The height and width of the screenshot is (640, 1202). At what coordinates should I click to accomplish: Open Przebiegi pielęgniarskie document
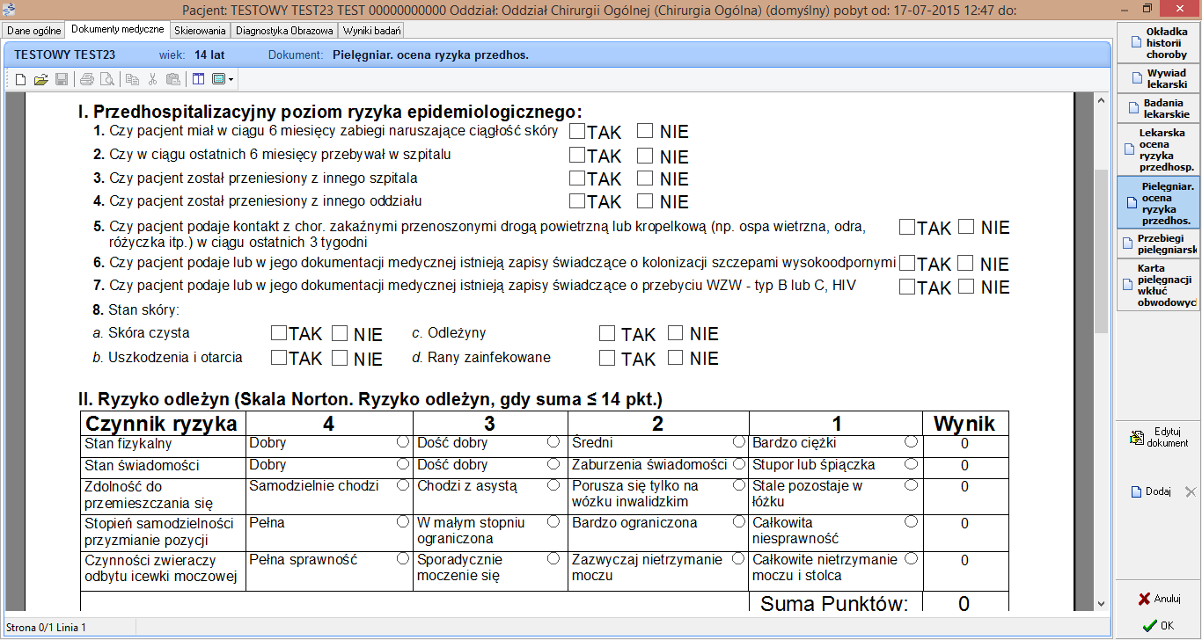tap(1160, 244)
